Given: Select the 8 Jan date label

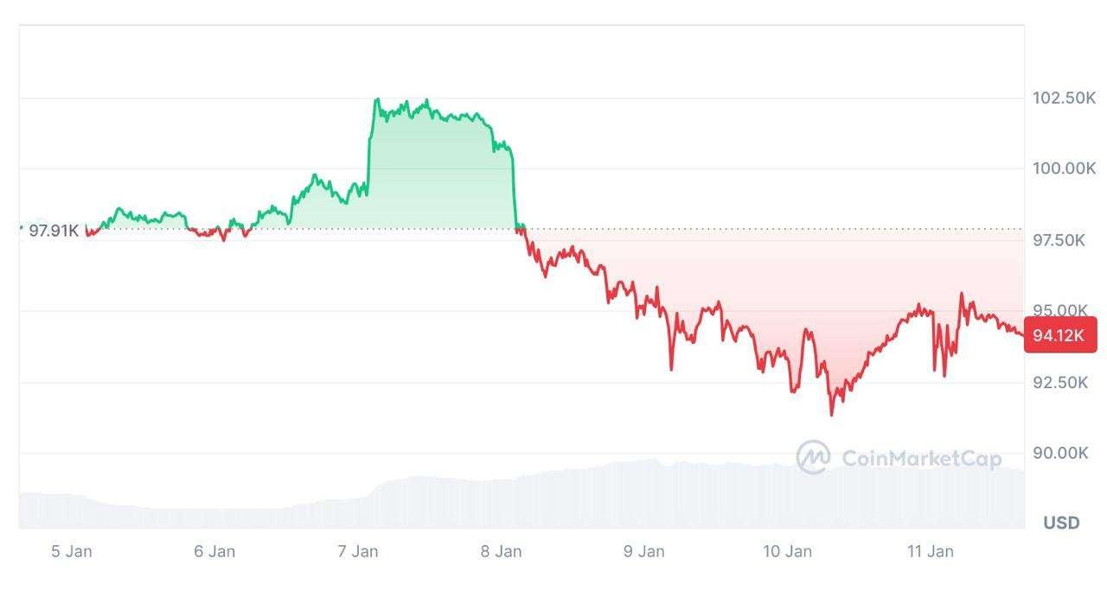Looking at the screenshot, I should (x=501, y=552).
